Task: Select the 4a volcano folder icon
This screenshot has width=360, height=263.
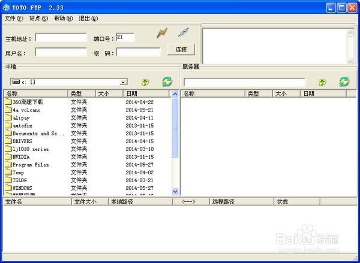Action: pyautogui.click(x=8, y=110)
